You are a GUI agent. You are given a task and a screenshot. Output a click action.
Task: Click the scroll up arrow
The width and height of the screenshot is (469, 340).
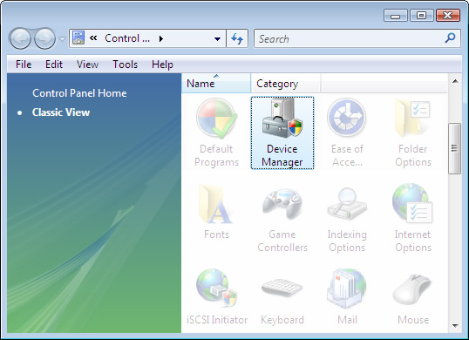(x=455, y=81)
